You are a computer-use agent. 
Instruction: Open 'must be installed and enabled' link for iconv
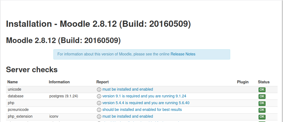pyautogui.click(x=128, y=116)
